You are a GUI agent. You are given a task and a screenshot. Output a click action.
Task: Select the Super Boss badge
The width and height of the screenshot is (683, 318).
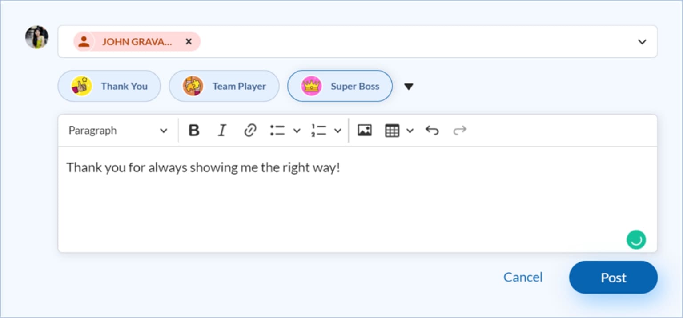tap(340, 86)
